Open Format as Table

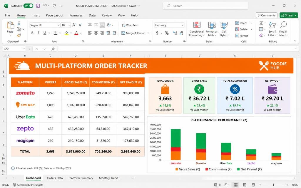coord(212,29)
